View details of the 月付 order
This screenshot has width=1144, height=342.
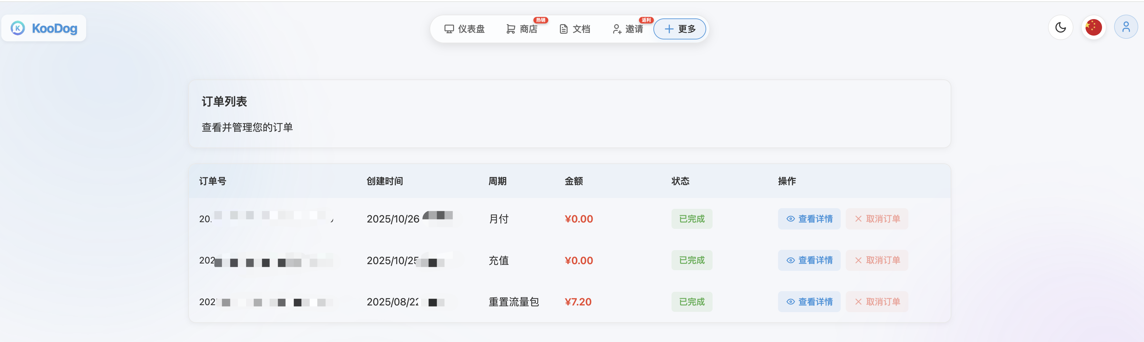tap(809, 219)
